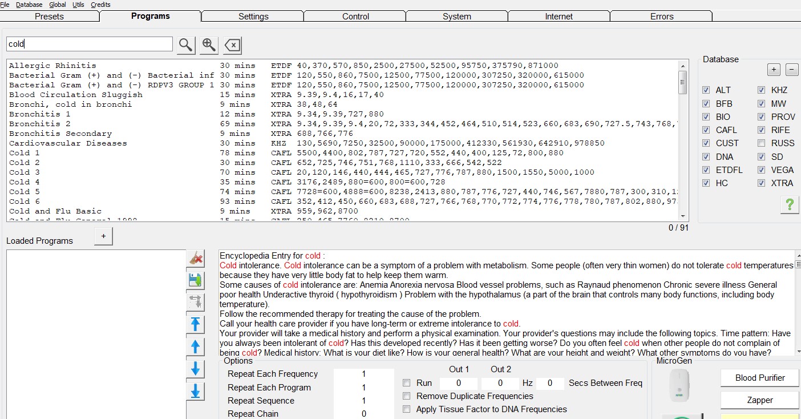Enable the RUSS database checkbox
The height and width of the screenshot is (419, 801).
point(762,143)
